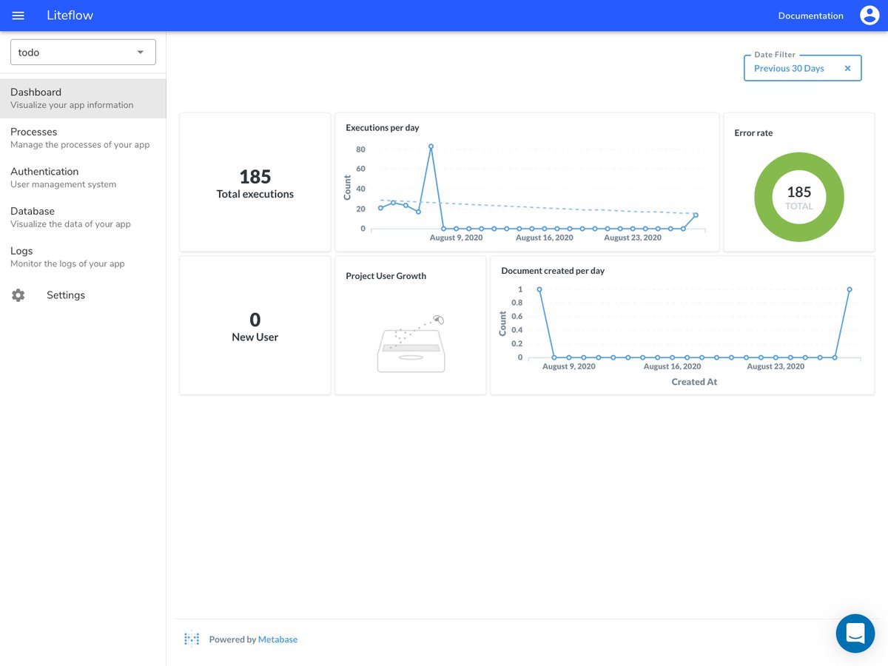Image resolution: width=888 pixels, height=666 pixels.
Task: Go to the Dashboard section
Action: 83,98
